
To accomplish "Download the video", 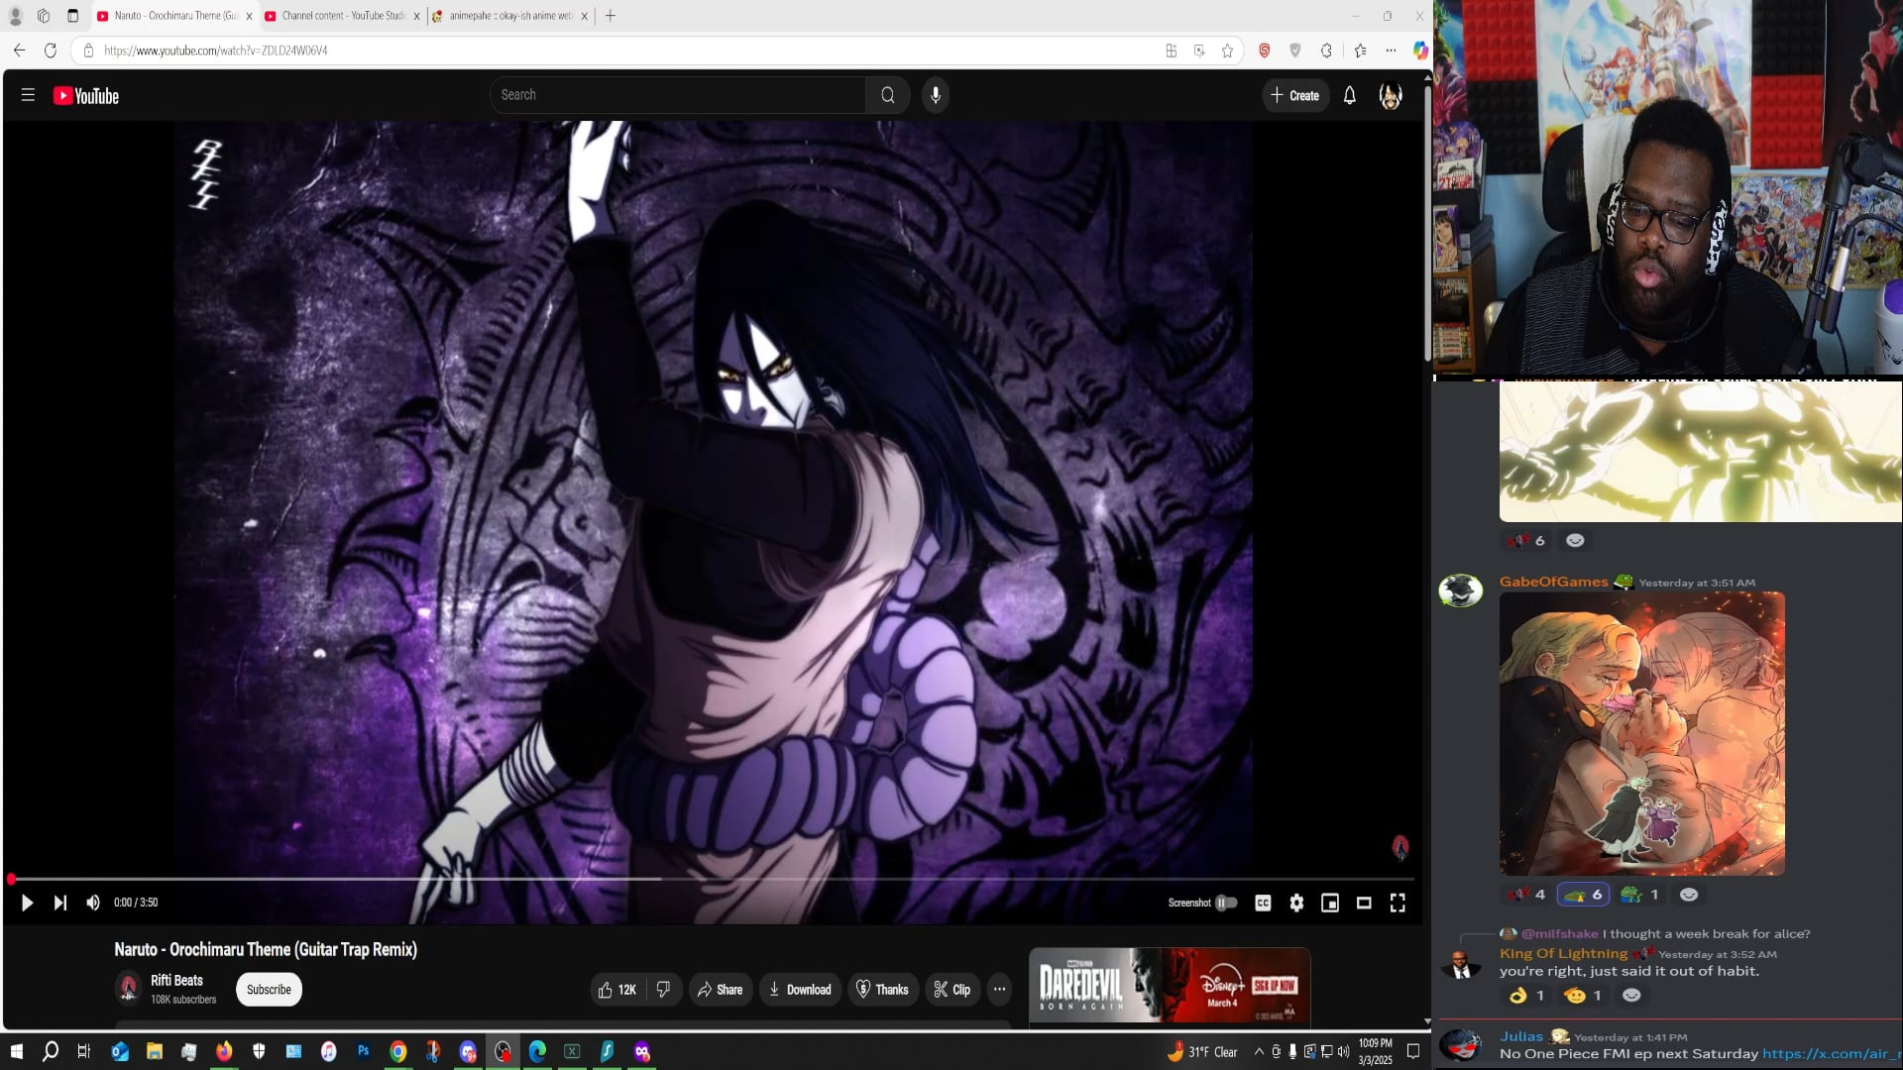I will [801, 990].
